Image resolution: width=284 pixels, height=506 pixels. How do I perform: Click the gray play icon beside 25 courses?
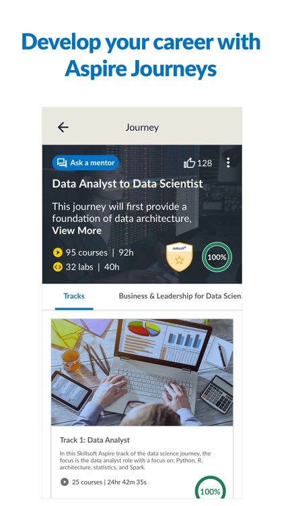[x=65, y=482]
